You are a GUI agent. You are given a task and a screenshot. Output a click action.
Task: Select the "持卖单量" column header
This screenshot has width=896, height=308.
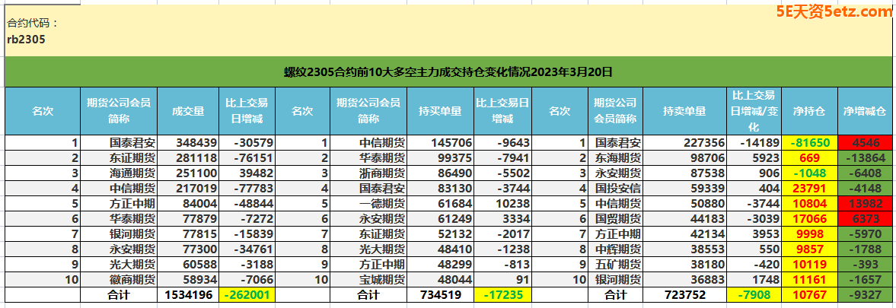(684, 111)
